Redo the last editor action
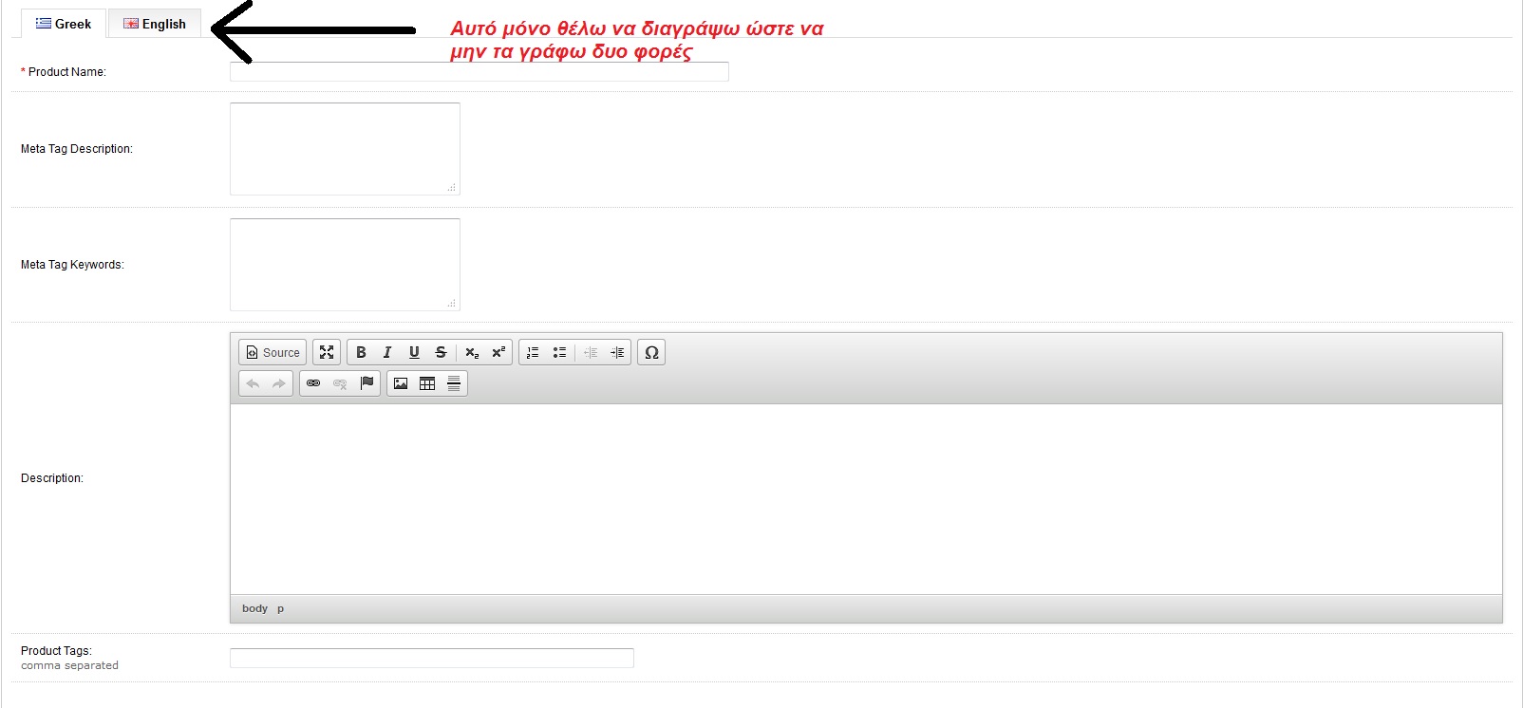This screenshot has height=708, width=1523. click(279, 383)
